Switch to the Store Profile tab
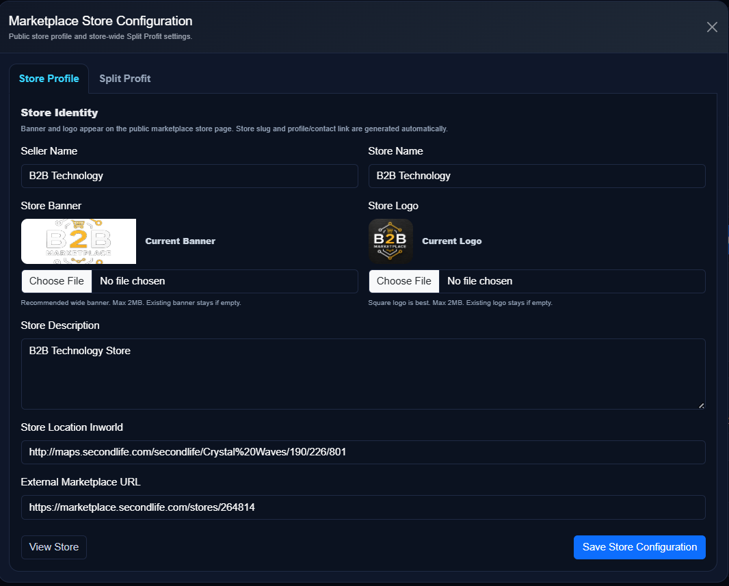The height and width of the screenshot is (586, 729). [x=49, y=79]
